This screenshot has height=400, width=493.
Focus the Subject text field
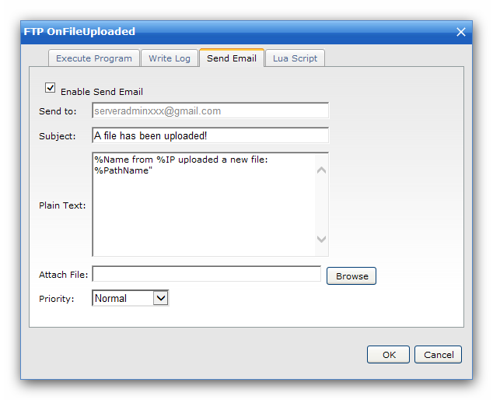pos(211,135)
